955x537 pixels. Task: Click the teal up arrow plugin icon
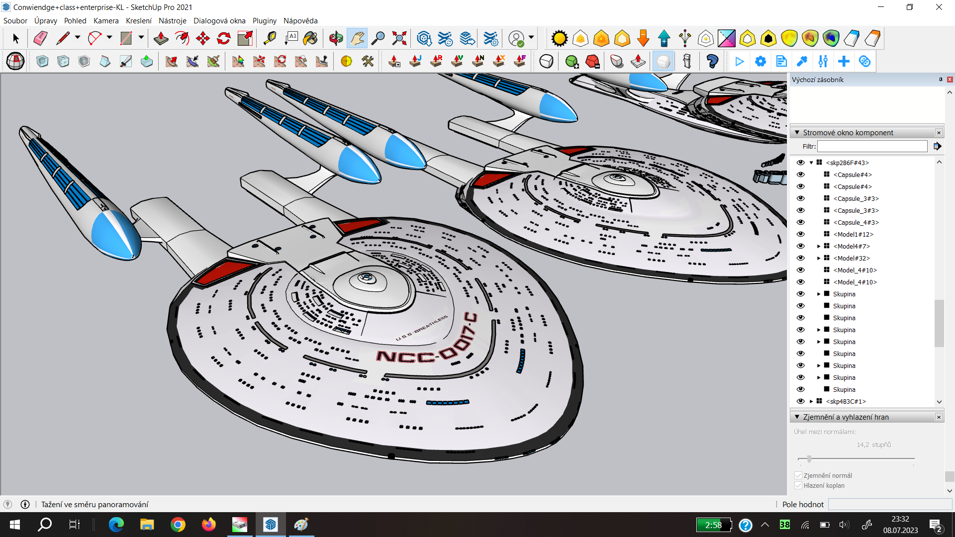[664, 38]
